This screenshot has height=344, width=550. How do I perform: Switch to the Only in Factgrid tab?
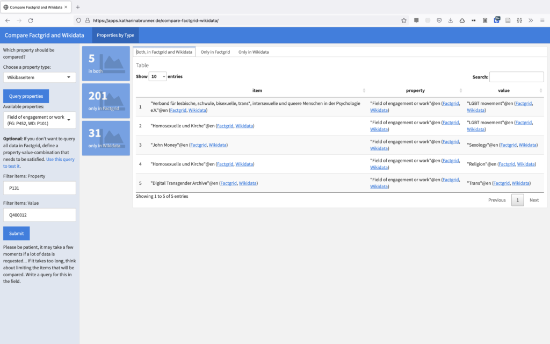coord(215,52)
